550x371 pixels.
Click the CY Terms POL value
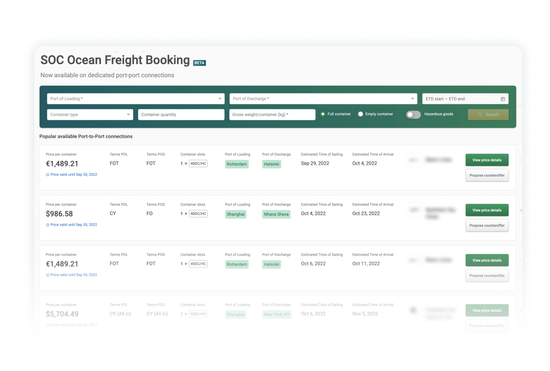pos(113,213)
